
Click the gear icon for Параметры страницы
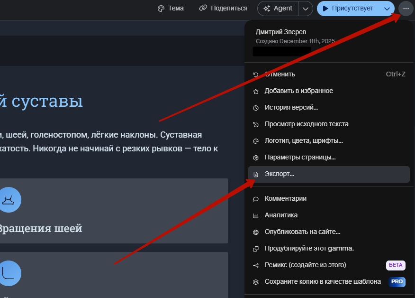click(x=256, y=158)
